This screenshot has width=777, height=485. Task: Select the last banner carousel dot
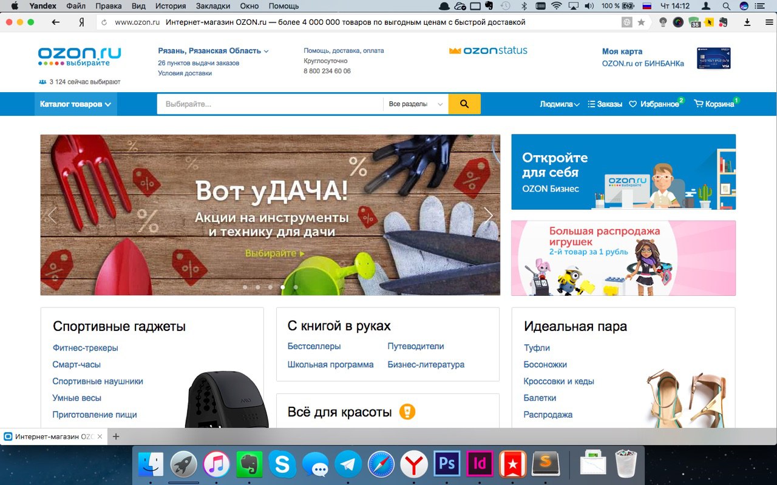point(296,287)
